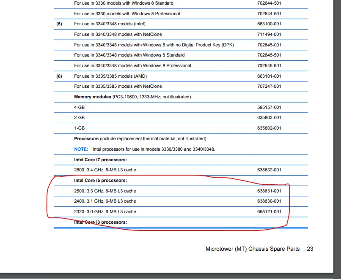
Task: Click part number 707247-001
Action: click(x=269, y=87)
